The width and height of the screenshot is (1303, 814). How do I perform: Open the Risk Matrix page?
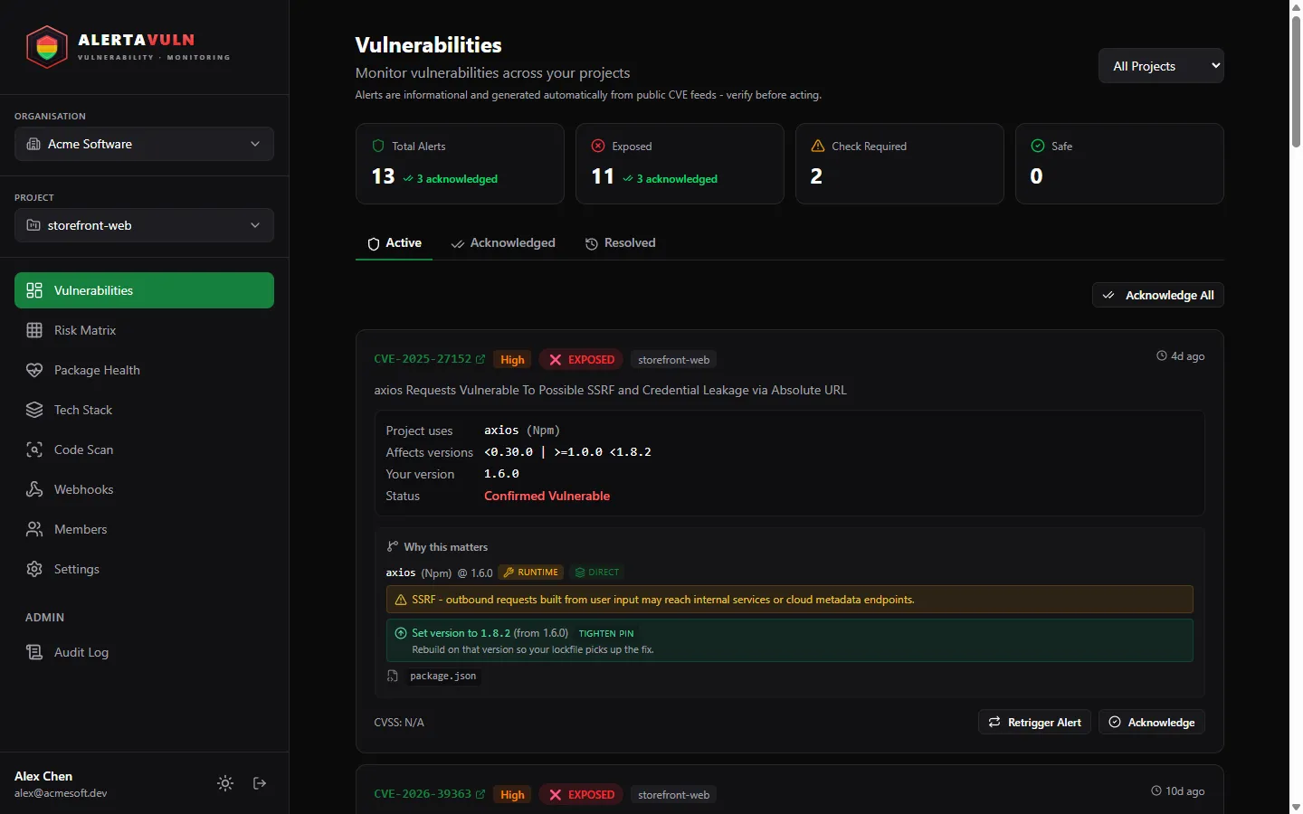point(144,330)
